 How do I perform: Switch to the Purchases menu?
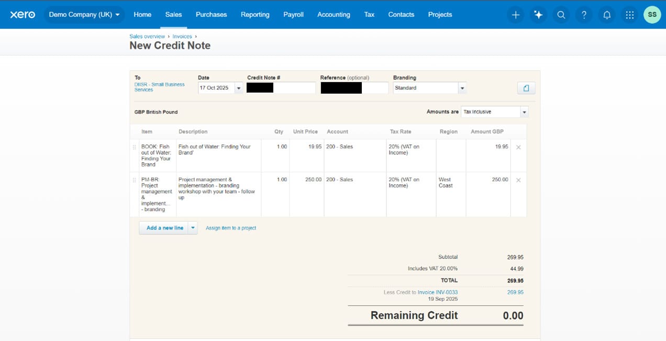tap(211, 15)
